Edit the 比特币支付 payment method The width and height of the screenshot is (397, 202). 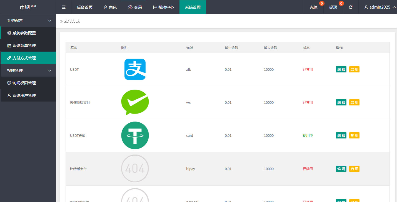click(x=341, y=169)
